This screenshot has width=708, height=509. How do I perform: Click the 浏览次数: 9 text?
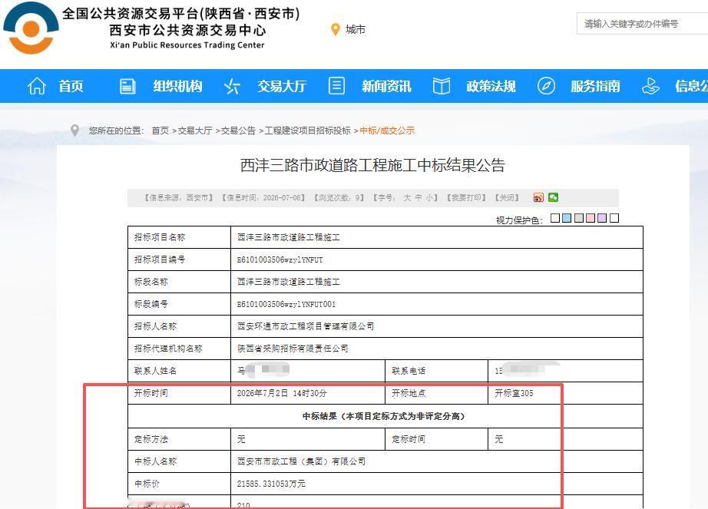tap(339, 197)
